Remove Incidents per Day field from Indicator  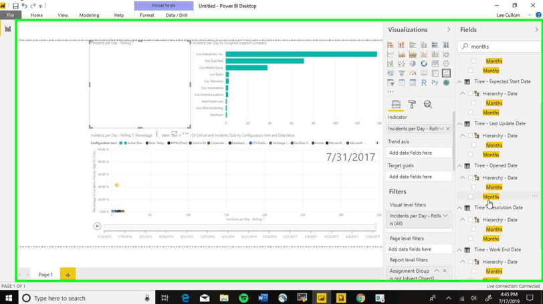[x=448, y=129]
